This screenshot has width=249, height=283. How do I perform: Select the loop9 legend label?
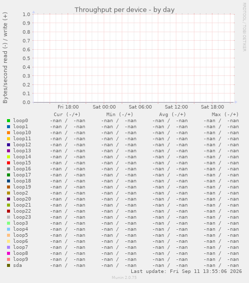[21, 259]
